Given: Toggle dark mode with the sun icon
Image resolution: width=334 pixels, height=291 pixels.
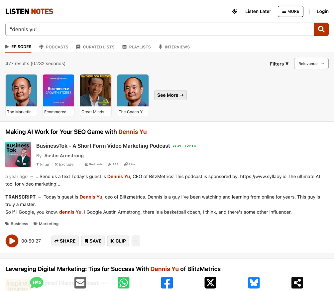Looking at the screenshot, I should pyautogui.click(x=235, y=11).
